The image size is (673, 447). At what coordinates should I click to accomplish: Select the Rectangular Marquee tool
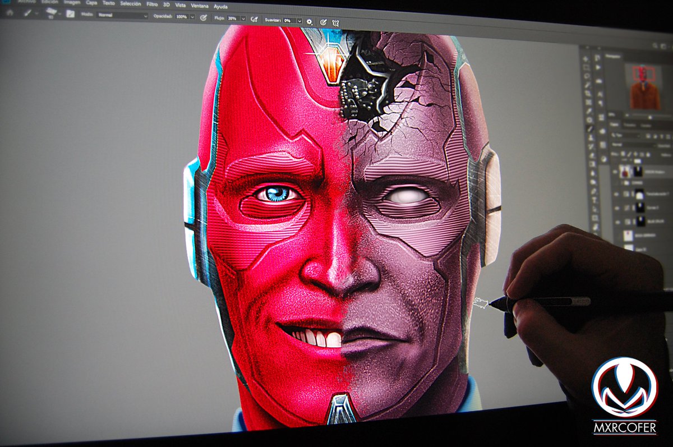coord(586,67)
